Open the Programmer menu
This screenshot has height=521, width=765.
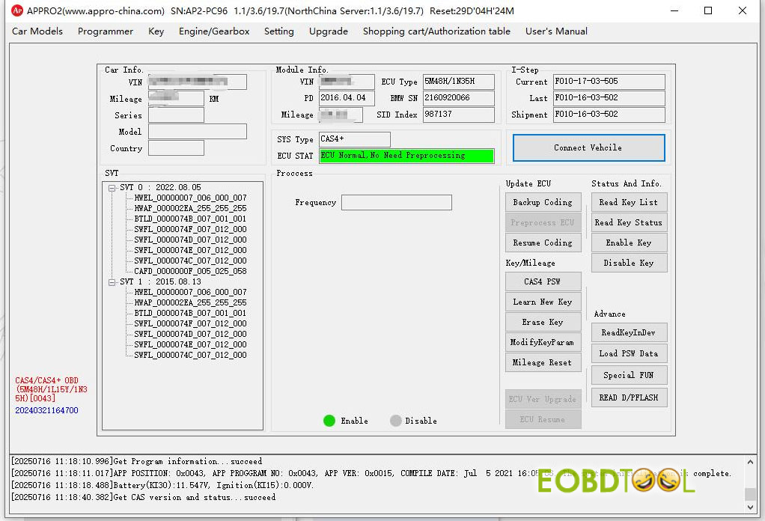pyautogui.click(x=106, y=31)
